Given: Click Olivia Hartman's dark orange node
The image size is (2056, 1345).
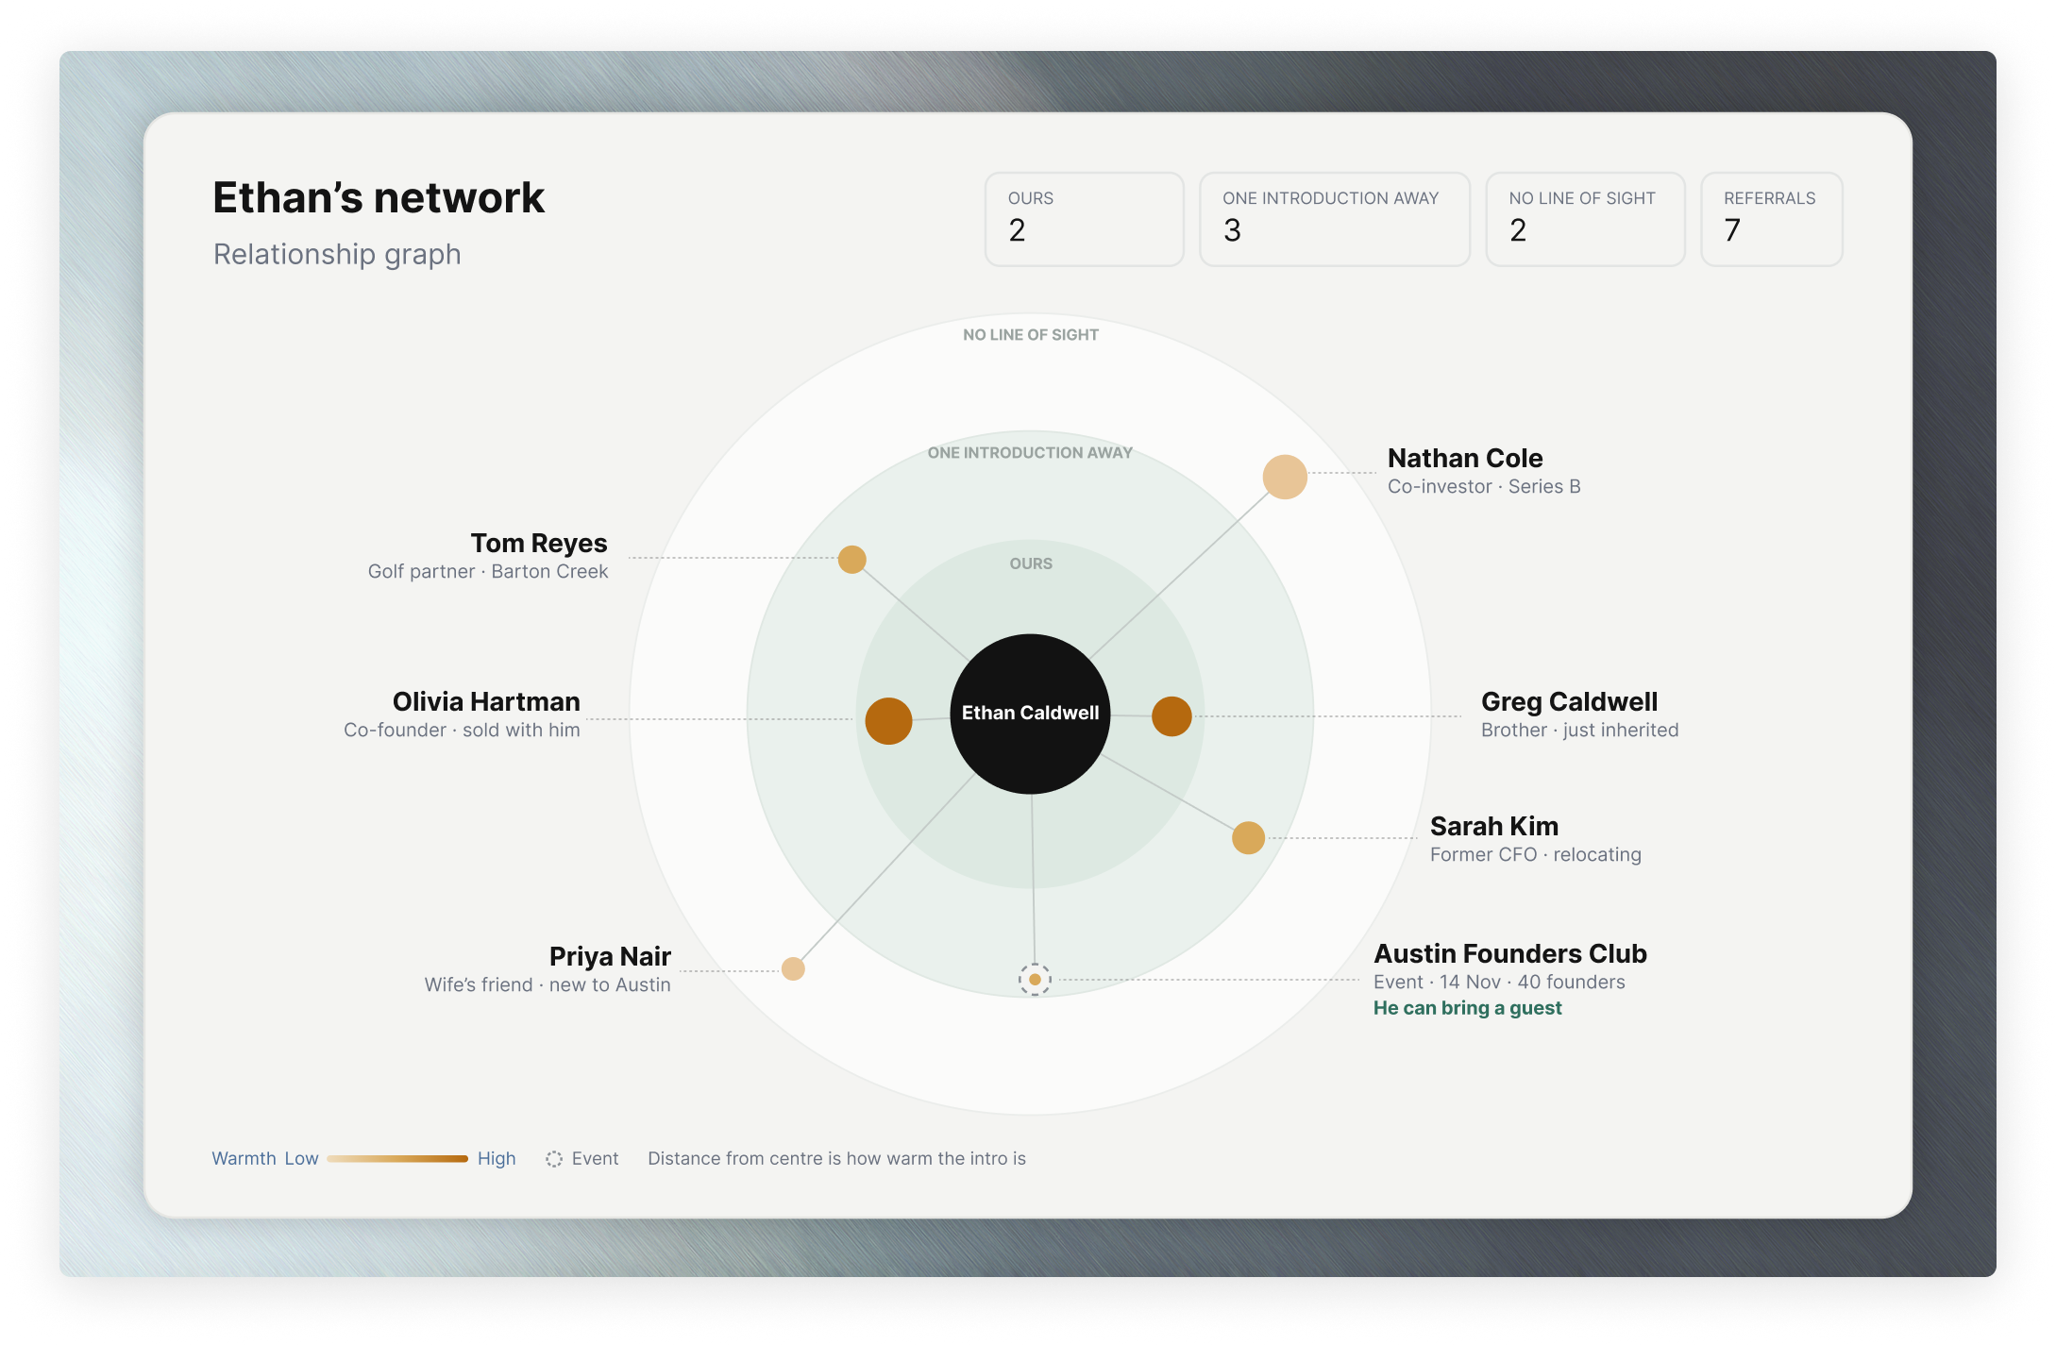Looking at the screenshot, I should (x=888, y=721).
